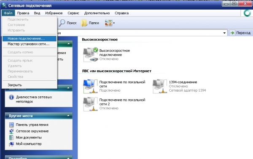
Task: Click greyed Создать ярлык menu entry
Action: point(30,61)
